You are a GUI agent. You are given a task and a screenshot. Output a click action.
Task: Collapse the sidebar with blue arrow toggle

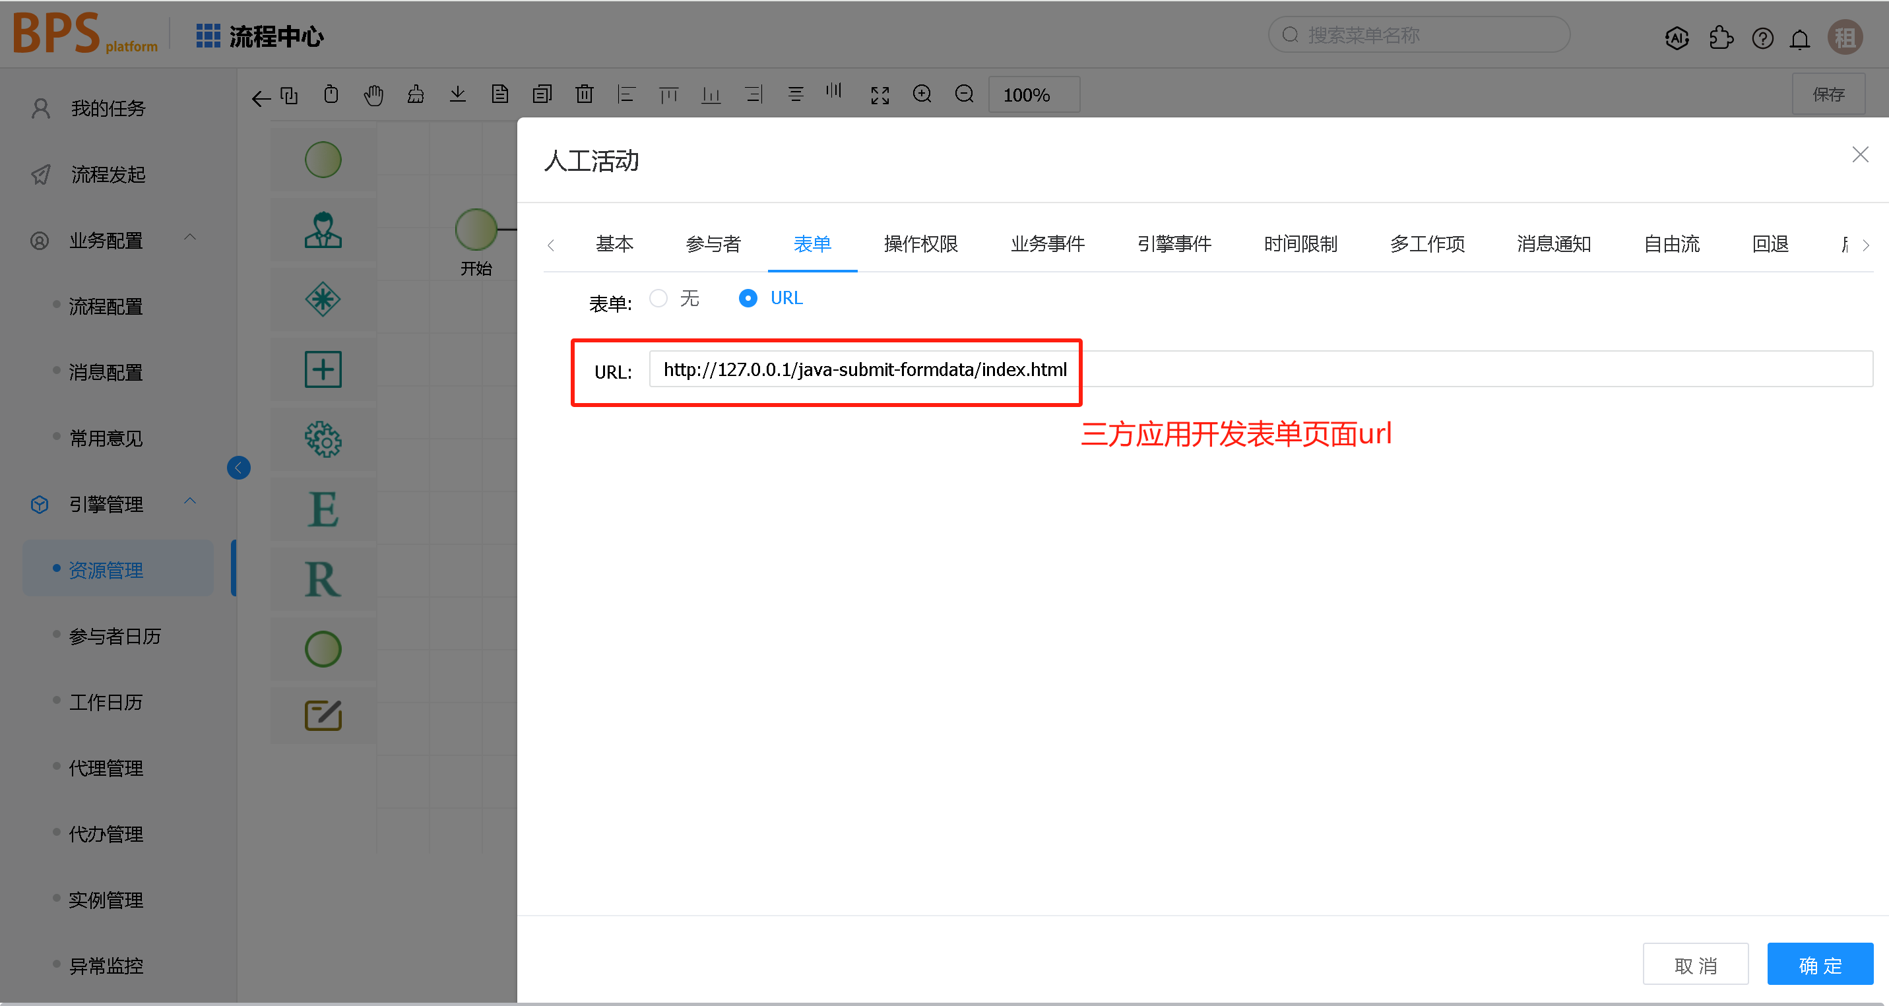[x=238, y=468]
